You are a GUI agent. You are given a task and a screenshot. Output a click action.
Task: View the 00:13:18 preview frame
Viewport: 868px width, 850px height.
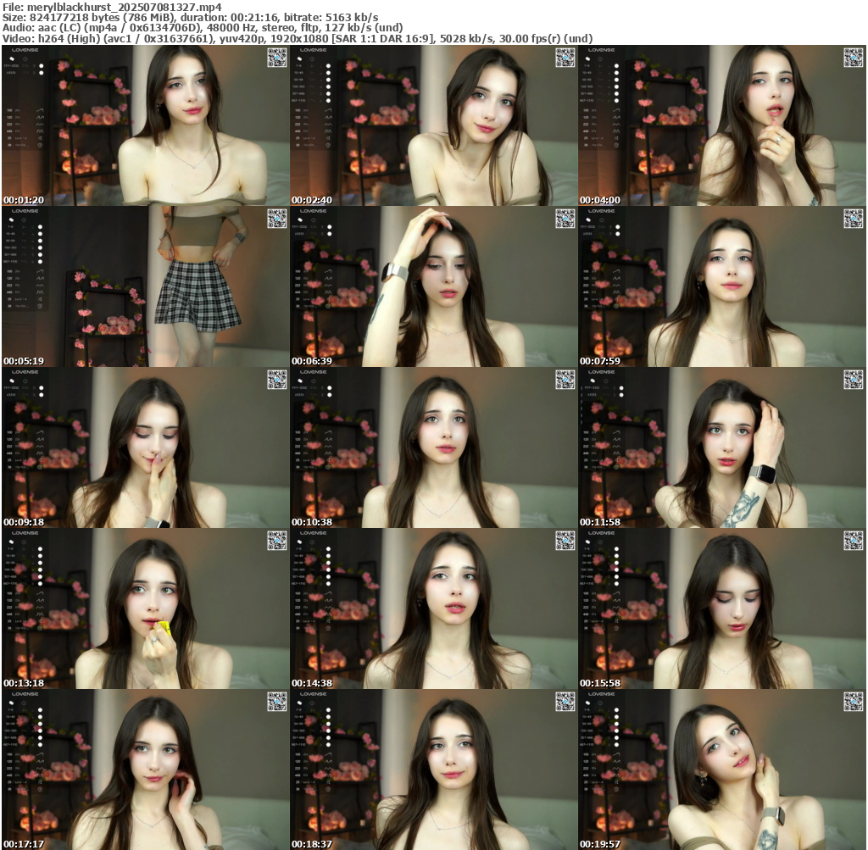(145, 608)
